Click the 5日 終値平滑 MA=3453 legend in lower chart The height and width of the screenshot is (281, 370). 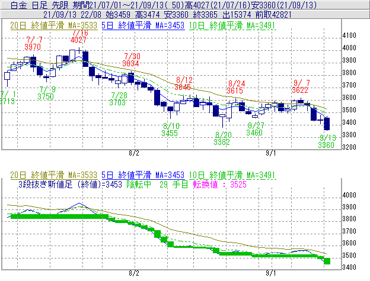143,175
